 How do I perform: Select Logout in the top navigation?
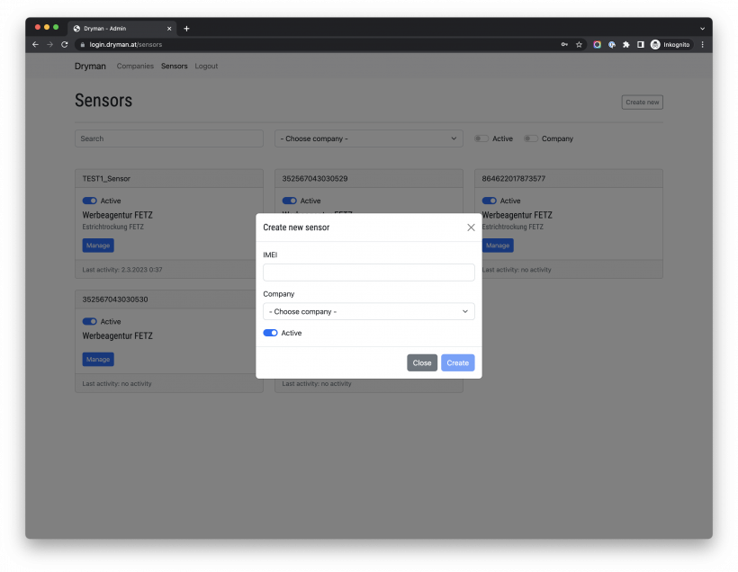pos(206,66)
